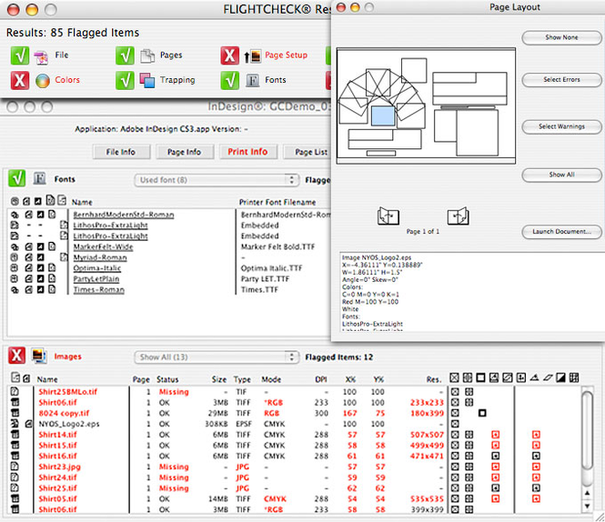The height and width of the screenshot is (522, 605).
Task: Select the NYOS_Logo2.eps image row
Action: pyautogui.click(x=295, y=424)
